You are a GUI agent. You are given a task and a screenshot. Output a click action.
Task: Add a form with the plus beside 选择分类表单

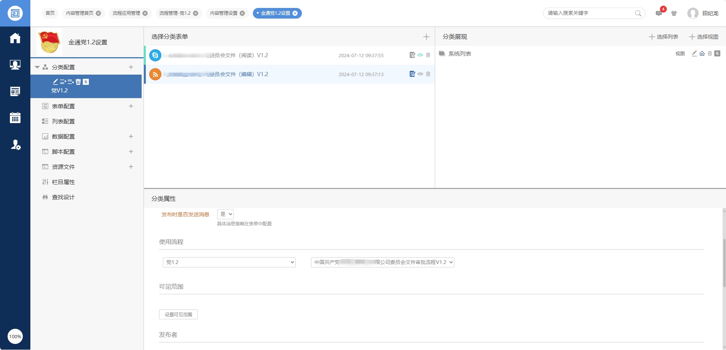426,37
